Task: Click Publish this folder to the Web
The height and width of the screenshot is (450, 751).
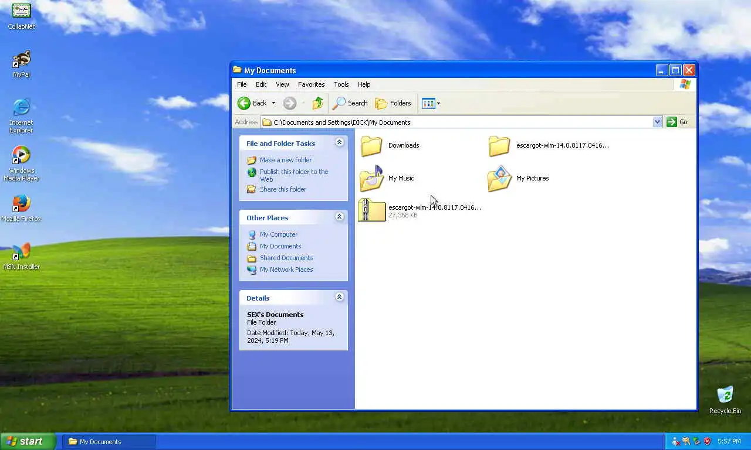Action: [x=294, y=175]
